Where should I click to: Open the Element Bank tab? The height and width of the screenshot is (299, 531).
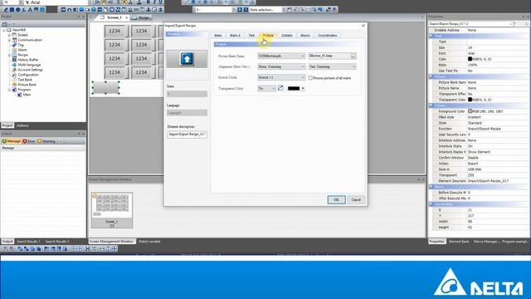click(x=459, y=242)
